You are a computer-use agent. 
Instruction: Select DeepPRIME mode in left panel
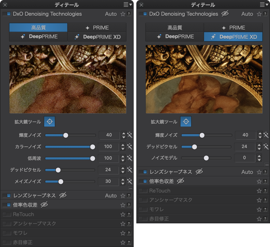(x=38, y=37)
